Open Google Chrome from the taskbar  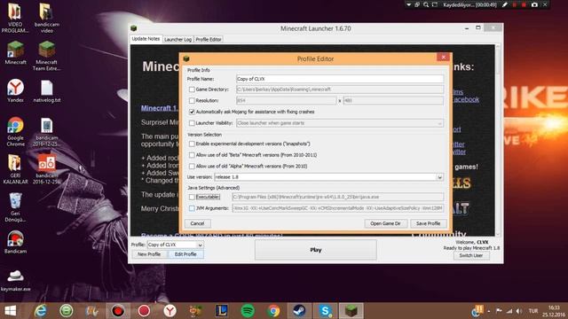point(273,311)
